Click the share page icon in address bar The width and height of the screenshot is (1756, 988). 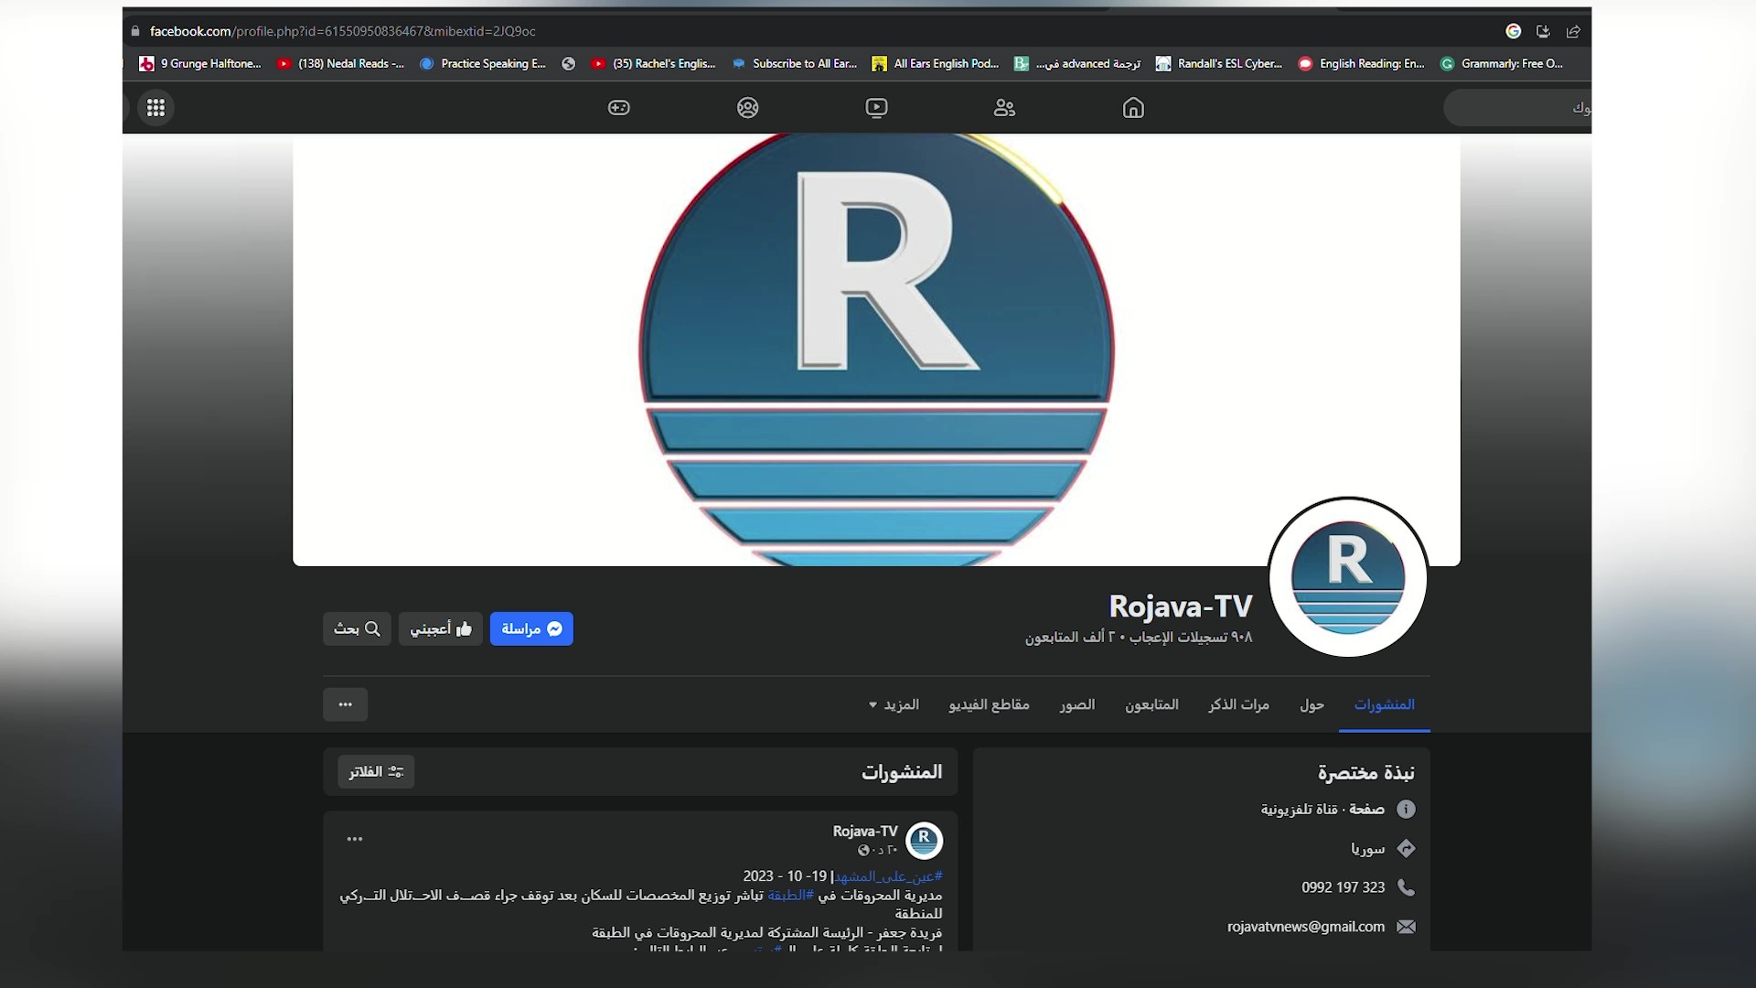1573,31
